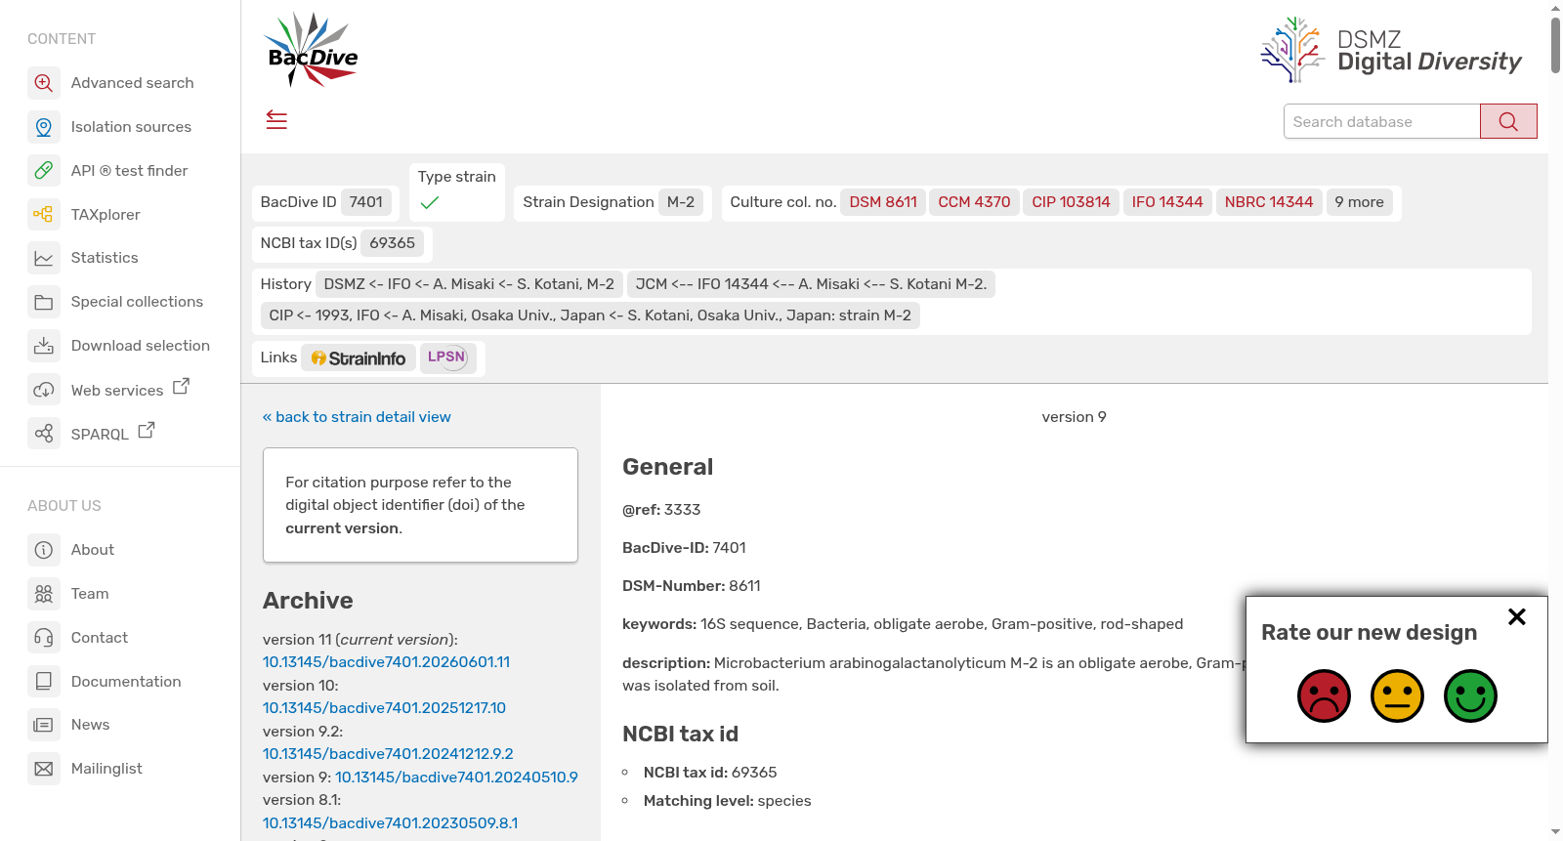
Task: Open the API test finder pill icon
Action: [44, 171]
